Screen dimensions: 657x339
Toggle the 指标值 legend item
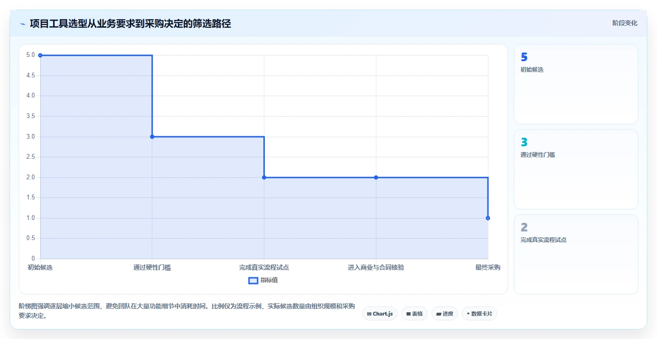click(263, 280)
